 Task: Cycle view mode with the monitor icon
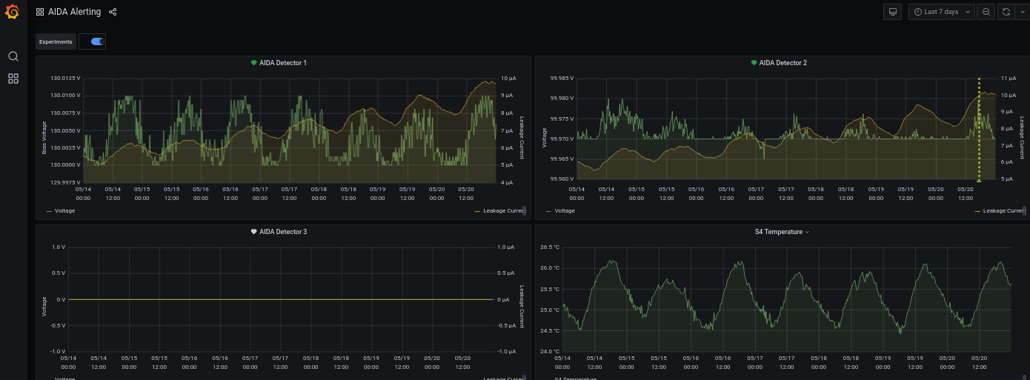pos(893,12)
